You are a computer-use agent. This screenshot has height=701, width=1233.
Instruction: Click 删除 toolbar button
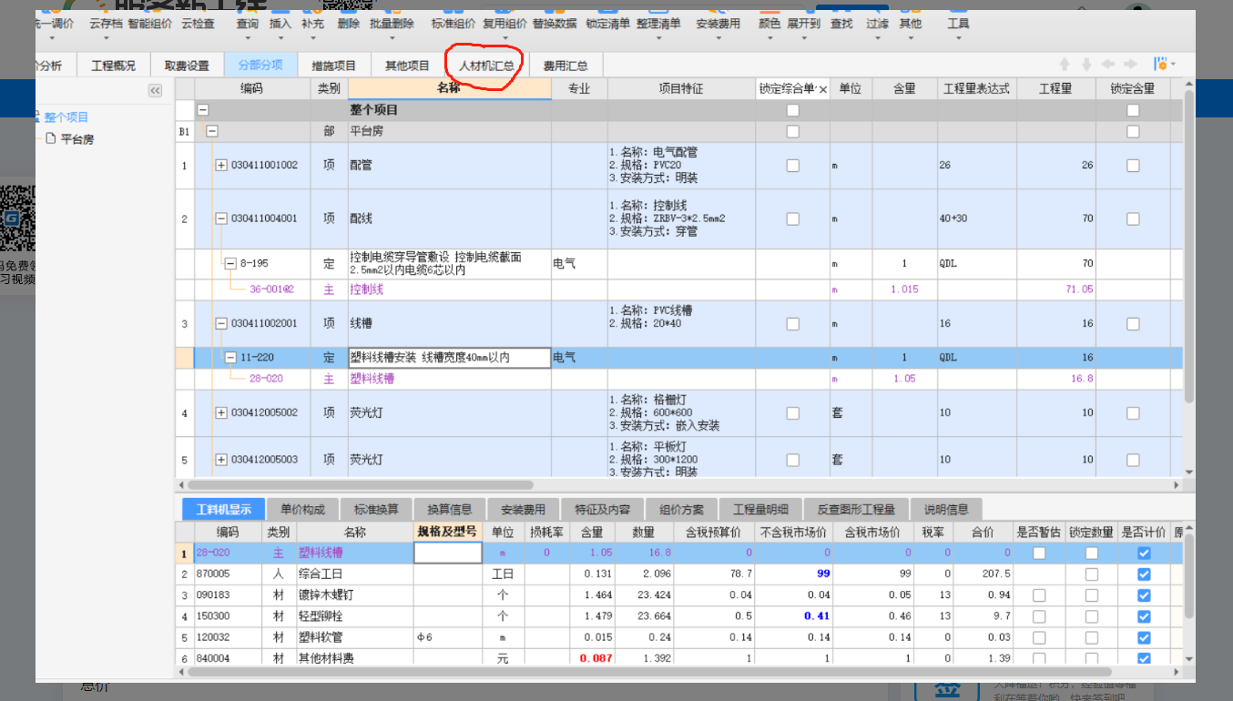pyautogui.click(x=348, y=24)
